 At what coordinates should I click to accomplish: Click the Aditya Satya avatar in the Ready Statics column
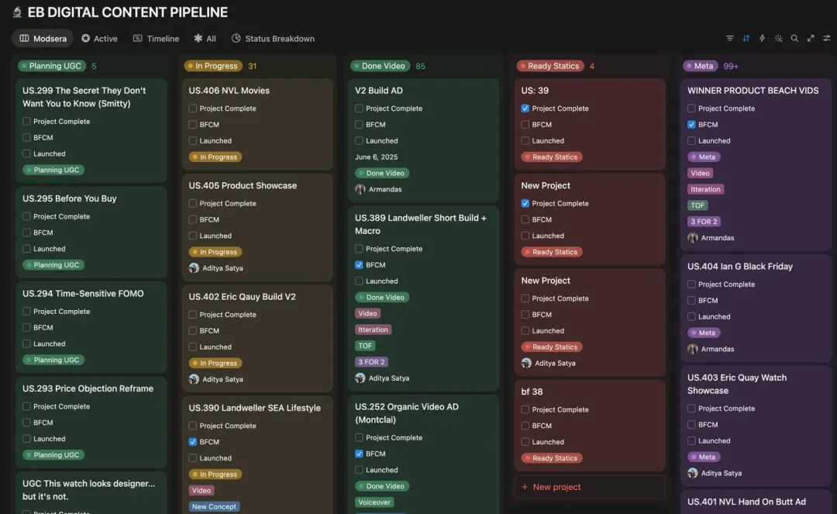tap(526, 363)
